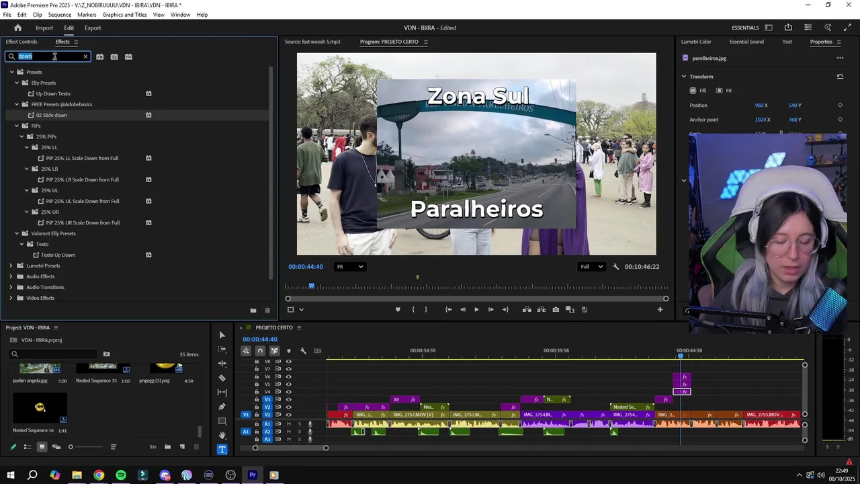Select the Razor tool
The width and height of the screenshot is (860, 484).
pyautogui.click(x=222, y=378)
